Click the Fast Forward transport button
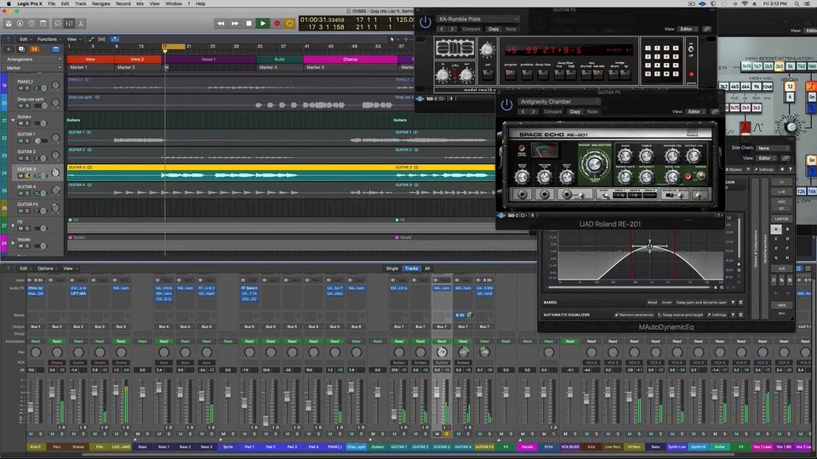Viewport: 817px width, 459px height. tap(235, 24)
